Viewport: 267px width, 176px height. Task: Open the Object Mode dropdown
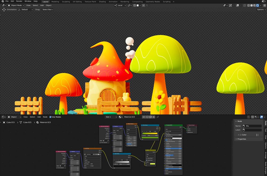click(16, 5)
